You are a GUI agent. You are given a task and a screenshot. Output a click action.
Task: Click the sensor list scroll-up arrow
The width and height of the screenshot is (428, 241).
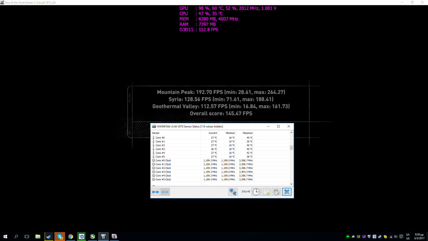[x=291, y=132]
